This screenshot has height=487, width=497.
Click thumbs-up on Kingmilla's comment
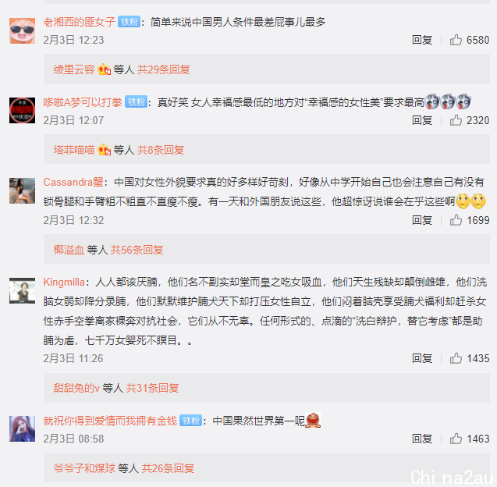tap(456, 358)
